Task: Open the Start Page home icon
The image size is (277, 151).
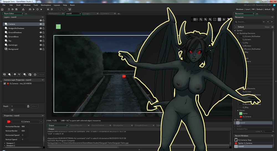Action: click(x=2, y=9)
